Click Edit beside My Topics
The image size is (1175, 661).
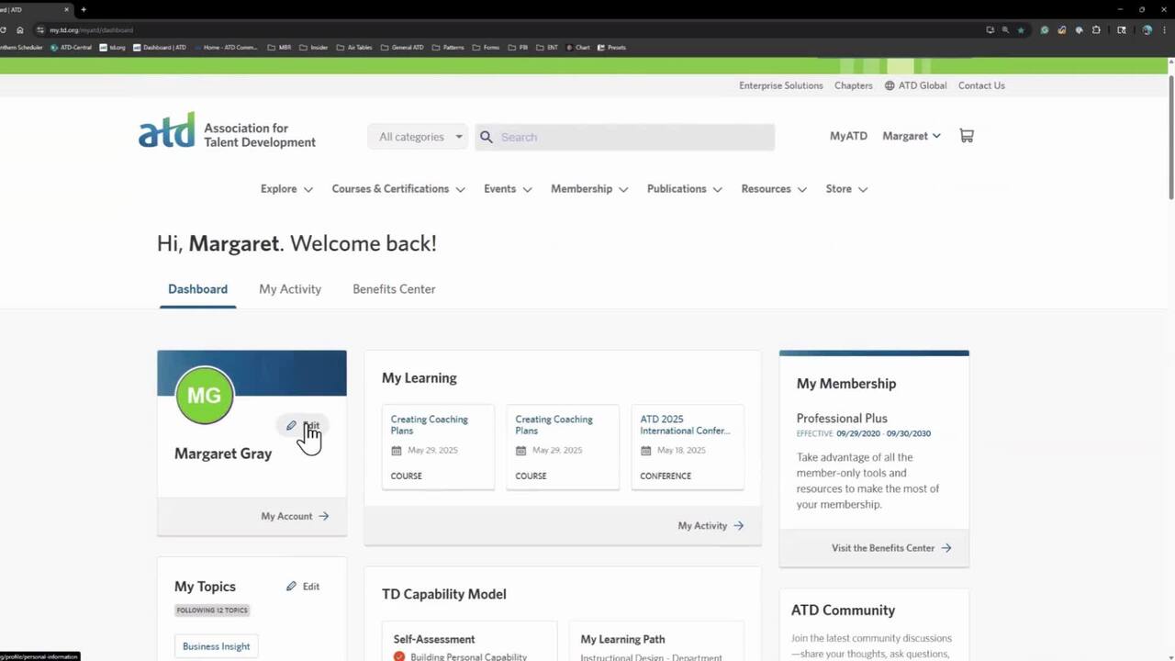coord(303,587)
